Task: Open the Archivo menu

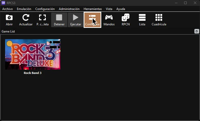Action: click(7, 9)
